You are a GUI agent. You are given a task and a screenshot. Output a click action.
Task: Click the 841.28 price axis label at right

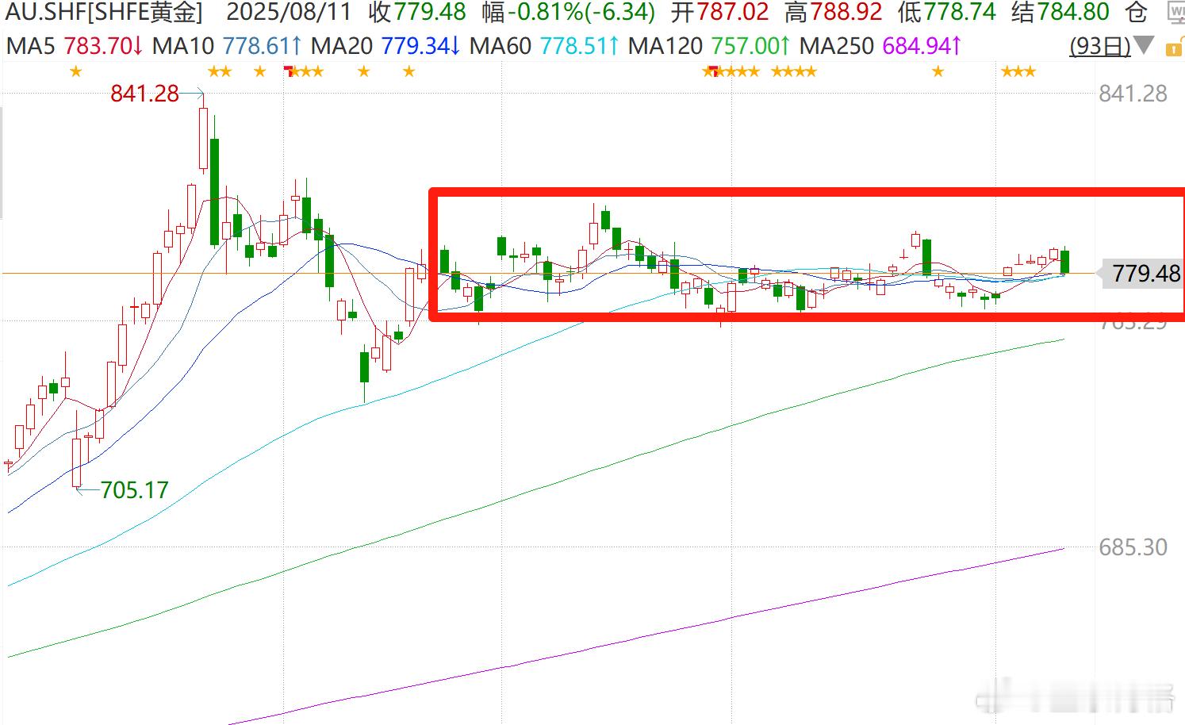tap(1133, 94)
